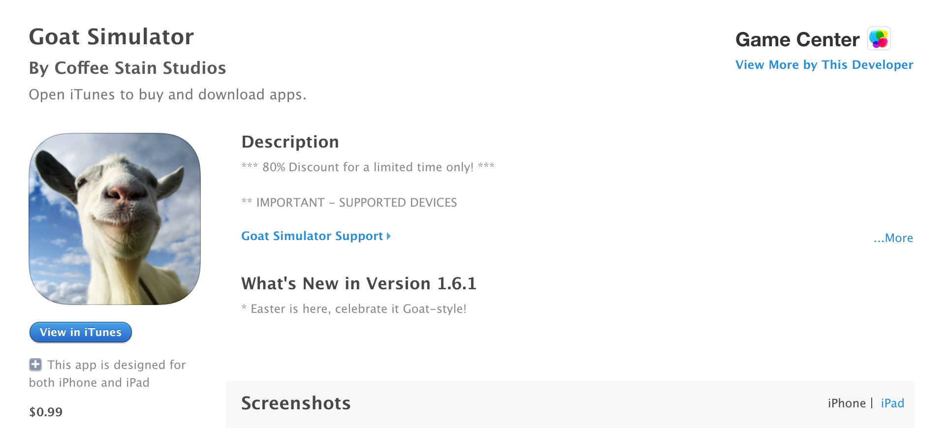Click the Game Center colorful bubbles icon
The width and height of the screenshot is (949, 428).
click(879, 39)
